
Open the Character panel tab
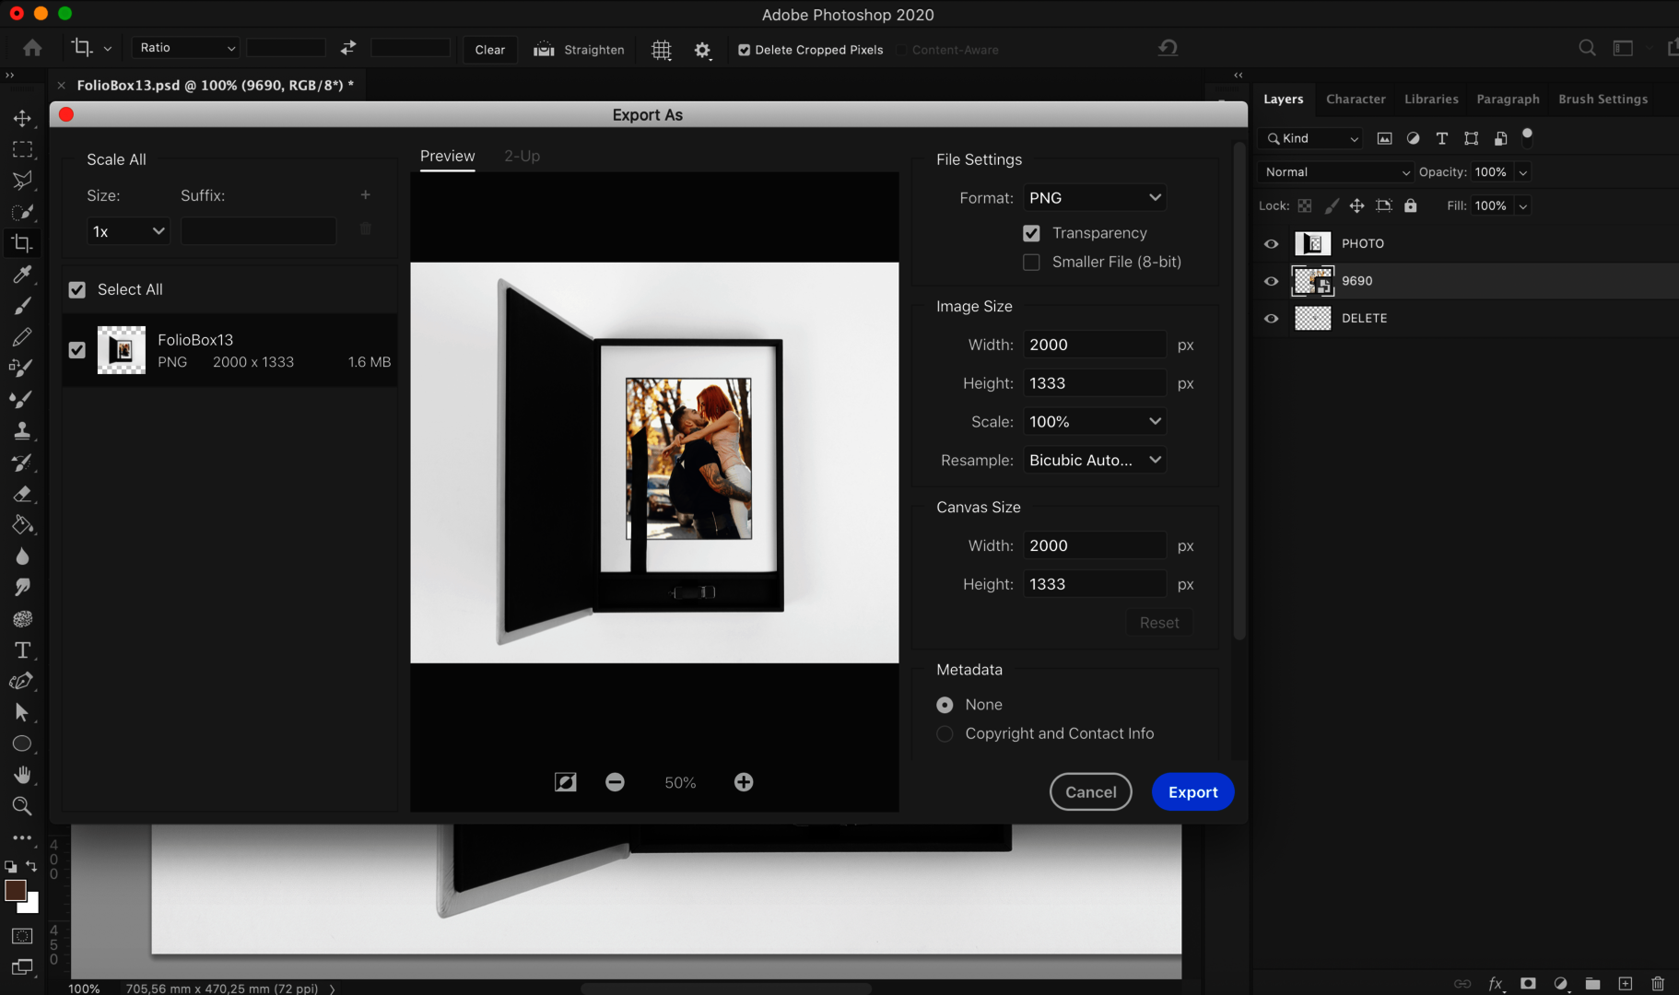click(1355, 99)
